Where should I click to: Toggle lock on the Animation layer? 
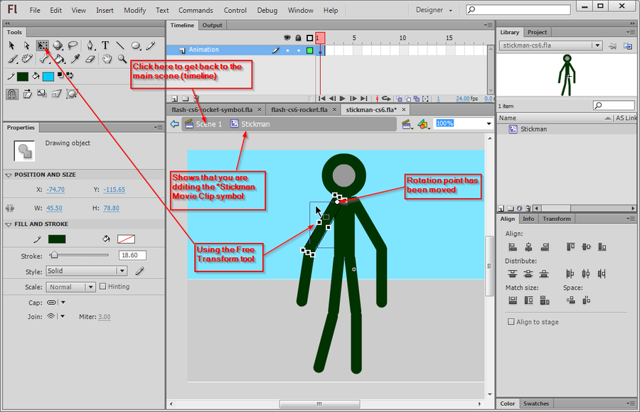(x=299, y=50)
